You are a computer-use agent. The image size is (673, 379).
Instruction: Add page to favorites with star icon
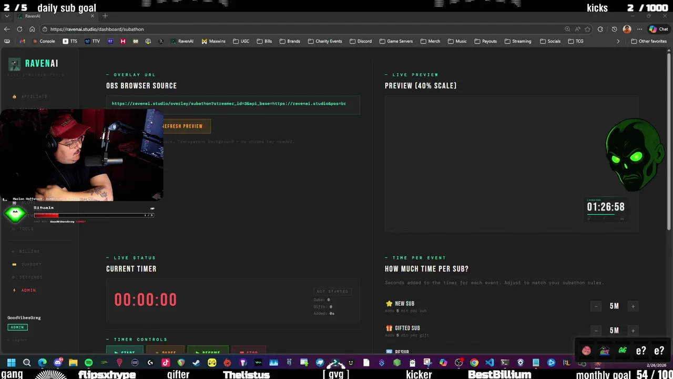click(587, 29)
